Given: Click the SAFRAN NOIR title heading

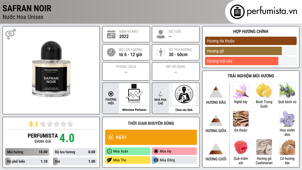Looking at the screenshot, I should pos(27,8).
